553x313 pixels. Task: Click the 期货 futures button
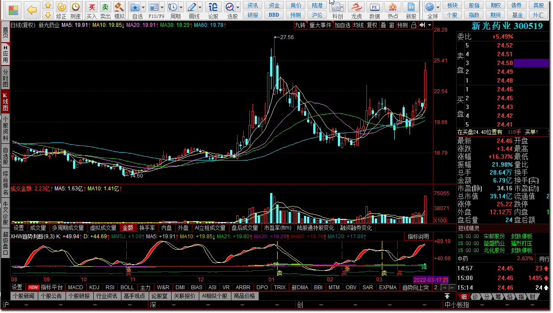click(x=496, y=15)
